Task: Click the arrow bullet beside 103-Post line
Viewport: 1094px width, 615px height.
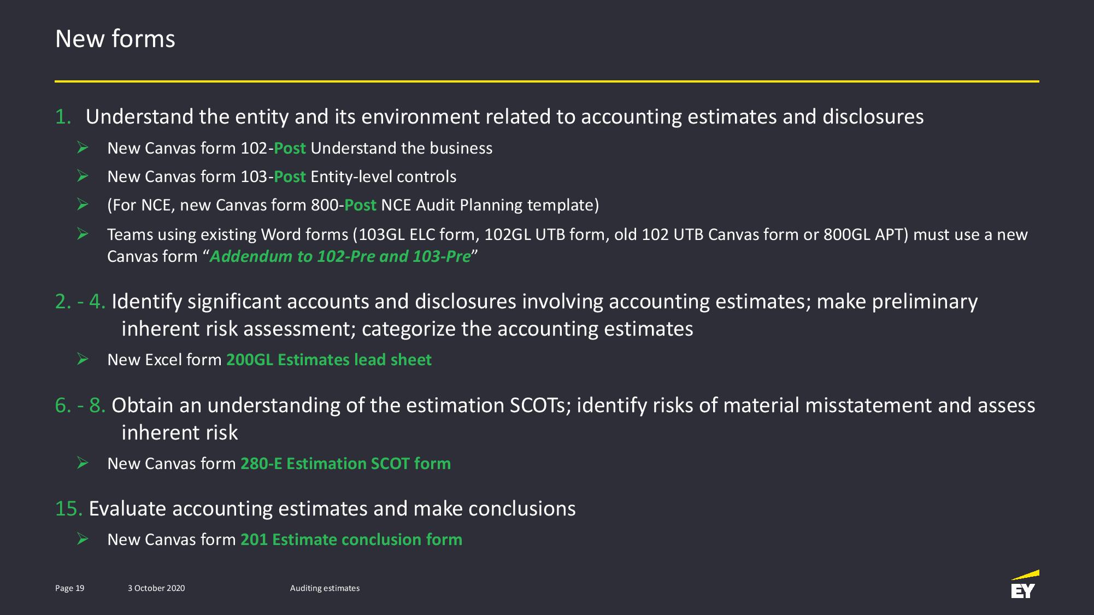Action: click(x=83, y=176)
